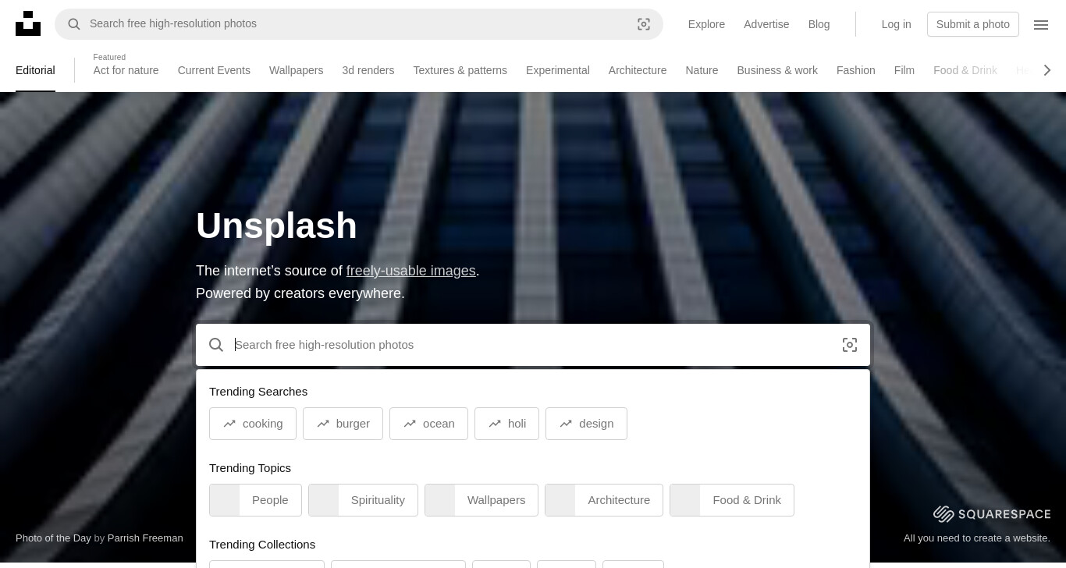The width and height of the screenshot is (1066, 568).
Task: Open the Current Events topic
Action: (214, 70)
